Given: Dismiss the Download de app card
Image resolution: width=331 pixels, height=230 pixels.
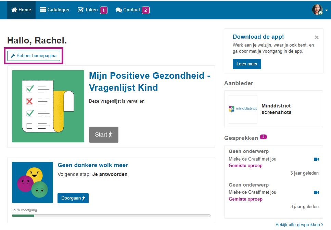Looking at the screenshot, I should [316, 37].
